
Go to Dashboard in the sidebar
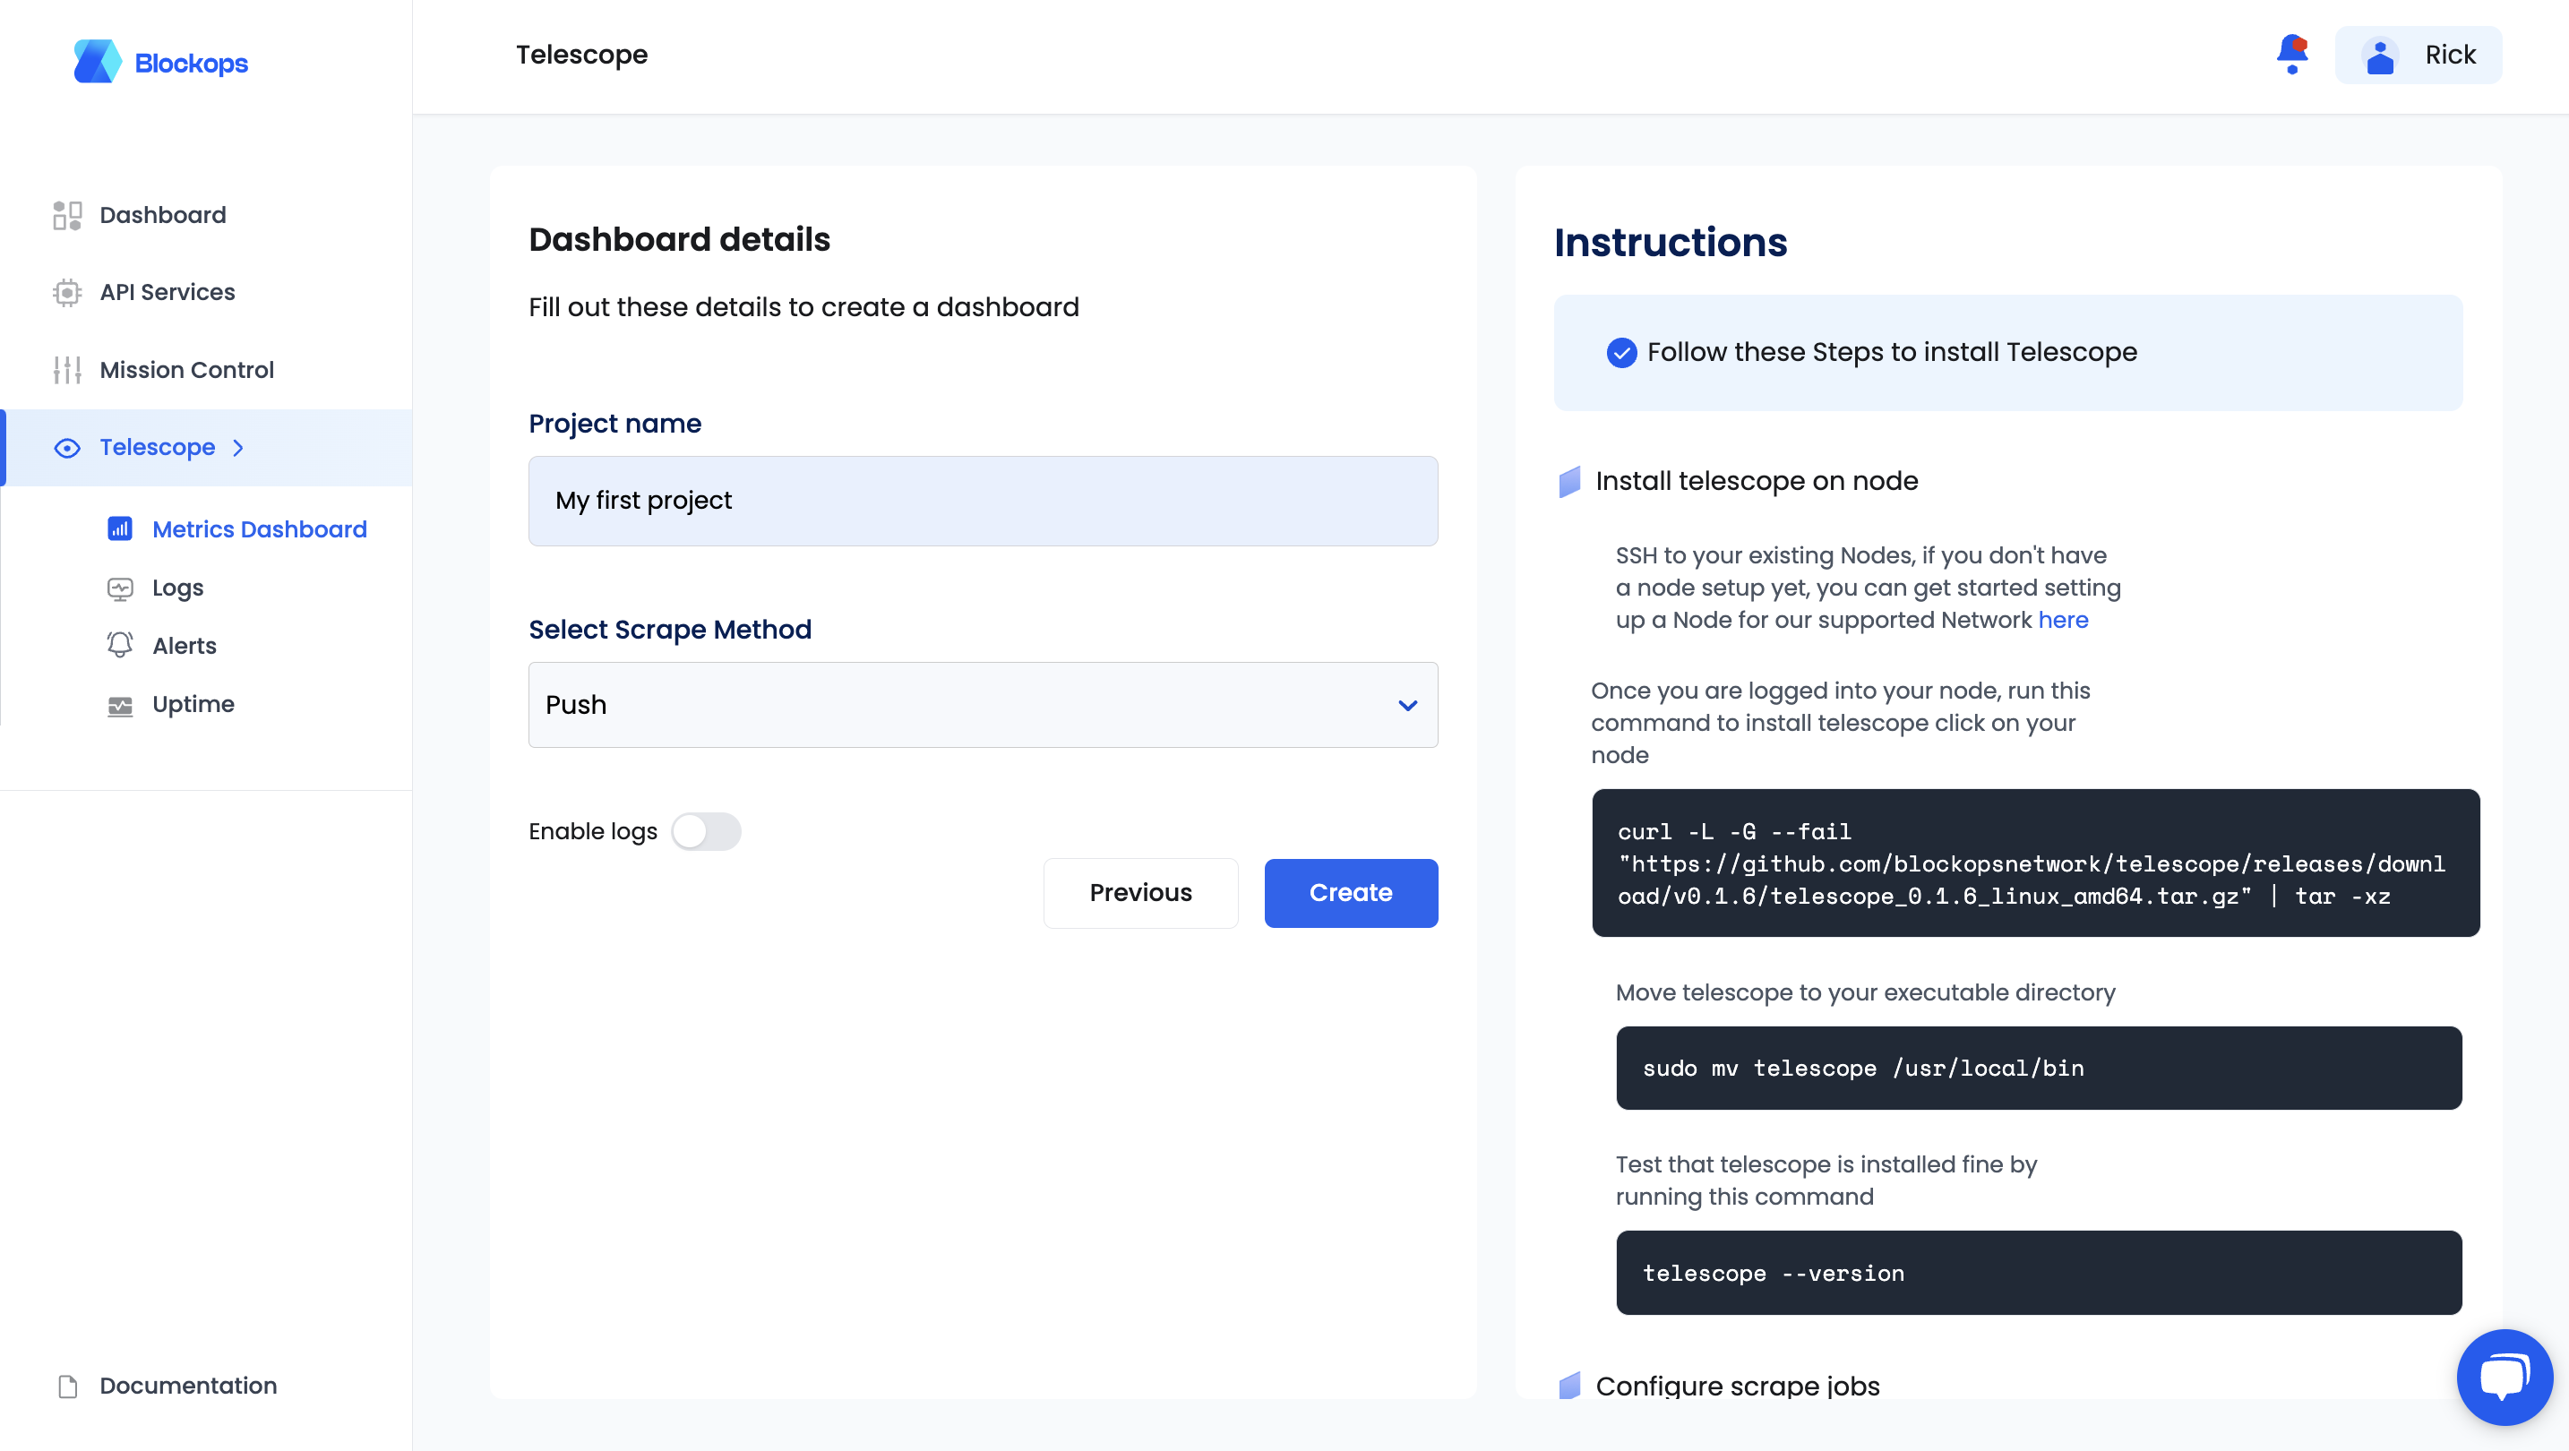tap(162, 215)
